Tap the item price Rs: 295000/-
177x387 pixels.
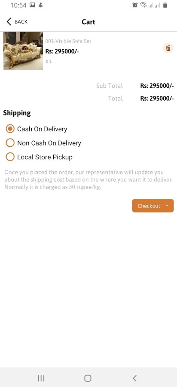click(x=62, y=51)
